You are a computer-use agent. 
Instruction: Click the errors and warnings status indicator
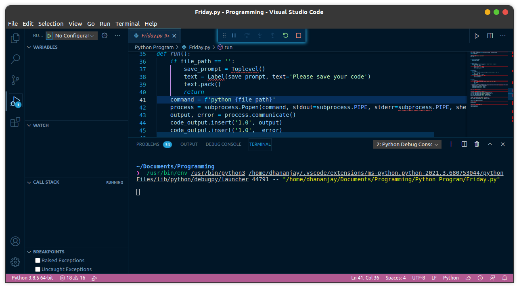(73, 278)
